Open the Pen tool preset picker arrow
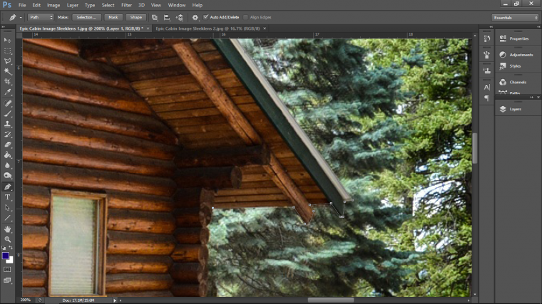This screenshot has width=542, height=304. (x=21, y=17)
